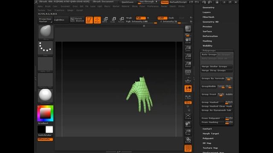Open the Alpha menu
This screenshot has width=273, height=153.
tap(40, 6)
